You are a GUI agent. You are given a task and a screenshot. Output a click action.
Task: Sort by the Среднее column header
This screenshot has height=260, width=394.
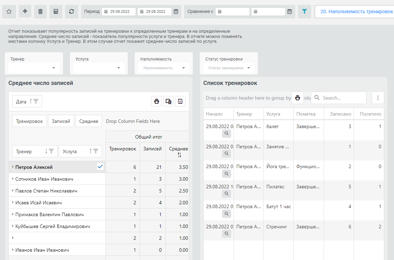(179, 151)
